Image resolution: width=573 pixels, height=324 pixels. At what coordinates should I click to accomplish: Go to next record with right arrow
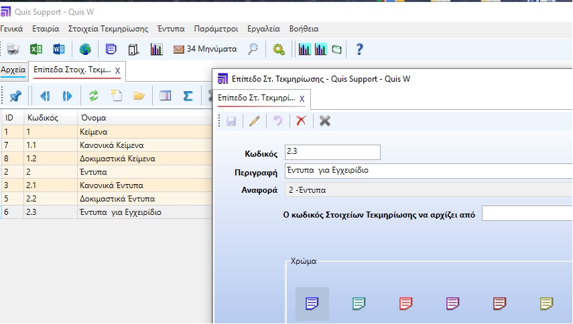(x=67, y=96)
